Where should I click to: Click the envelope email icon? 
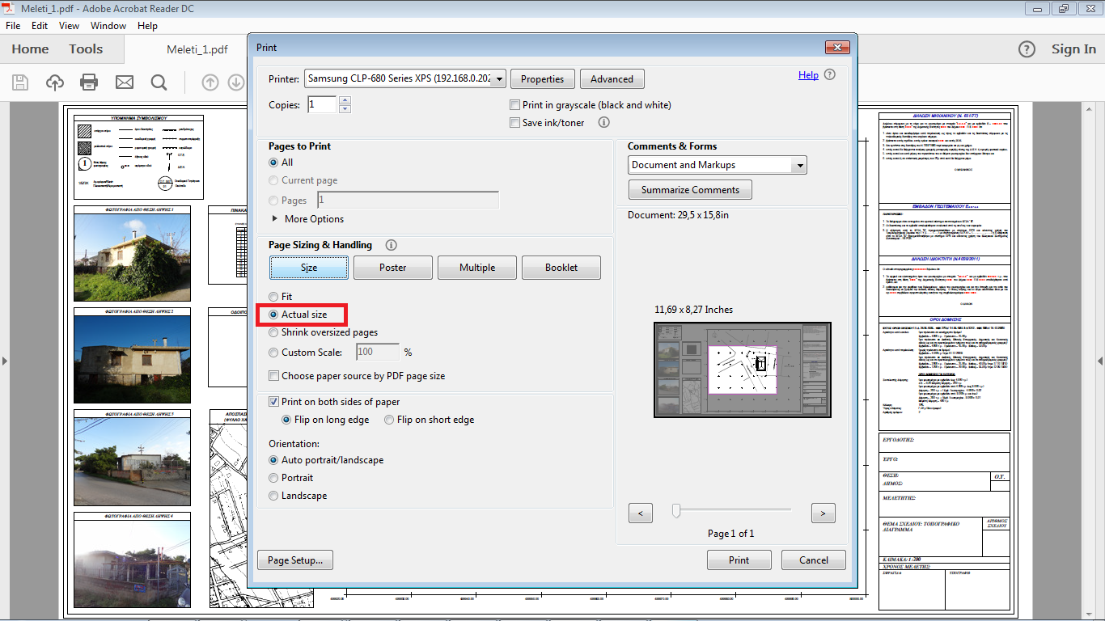point(124,82)
